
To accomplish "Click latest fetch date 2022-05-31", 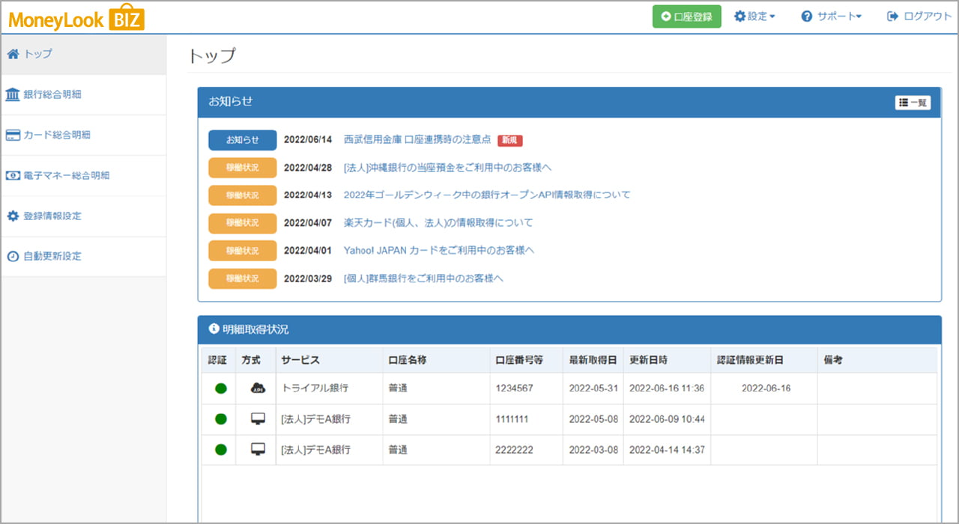I will 593,389.
